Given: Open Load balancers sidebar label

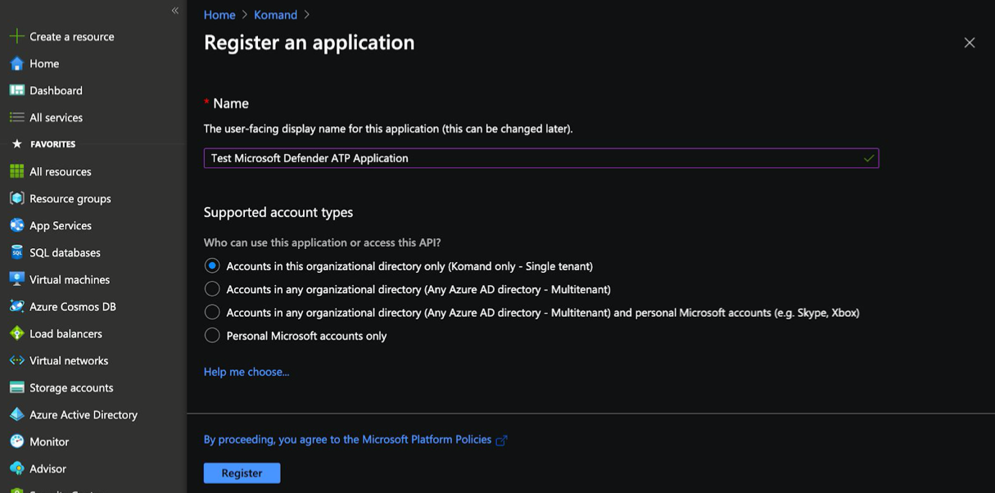Looking at the screenshot, I should pyautogui.click(x=66, y=333).
